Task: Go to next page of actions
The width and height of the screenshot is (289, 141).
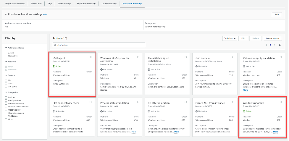Action: coord(275,45)
